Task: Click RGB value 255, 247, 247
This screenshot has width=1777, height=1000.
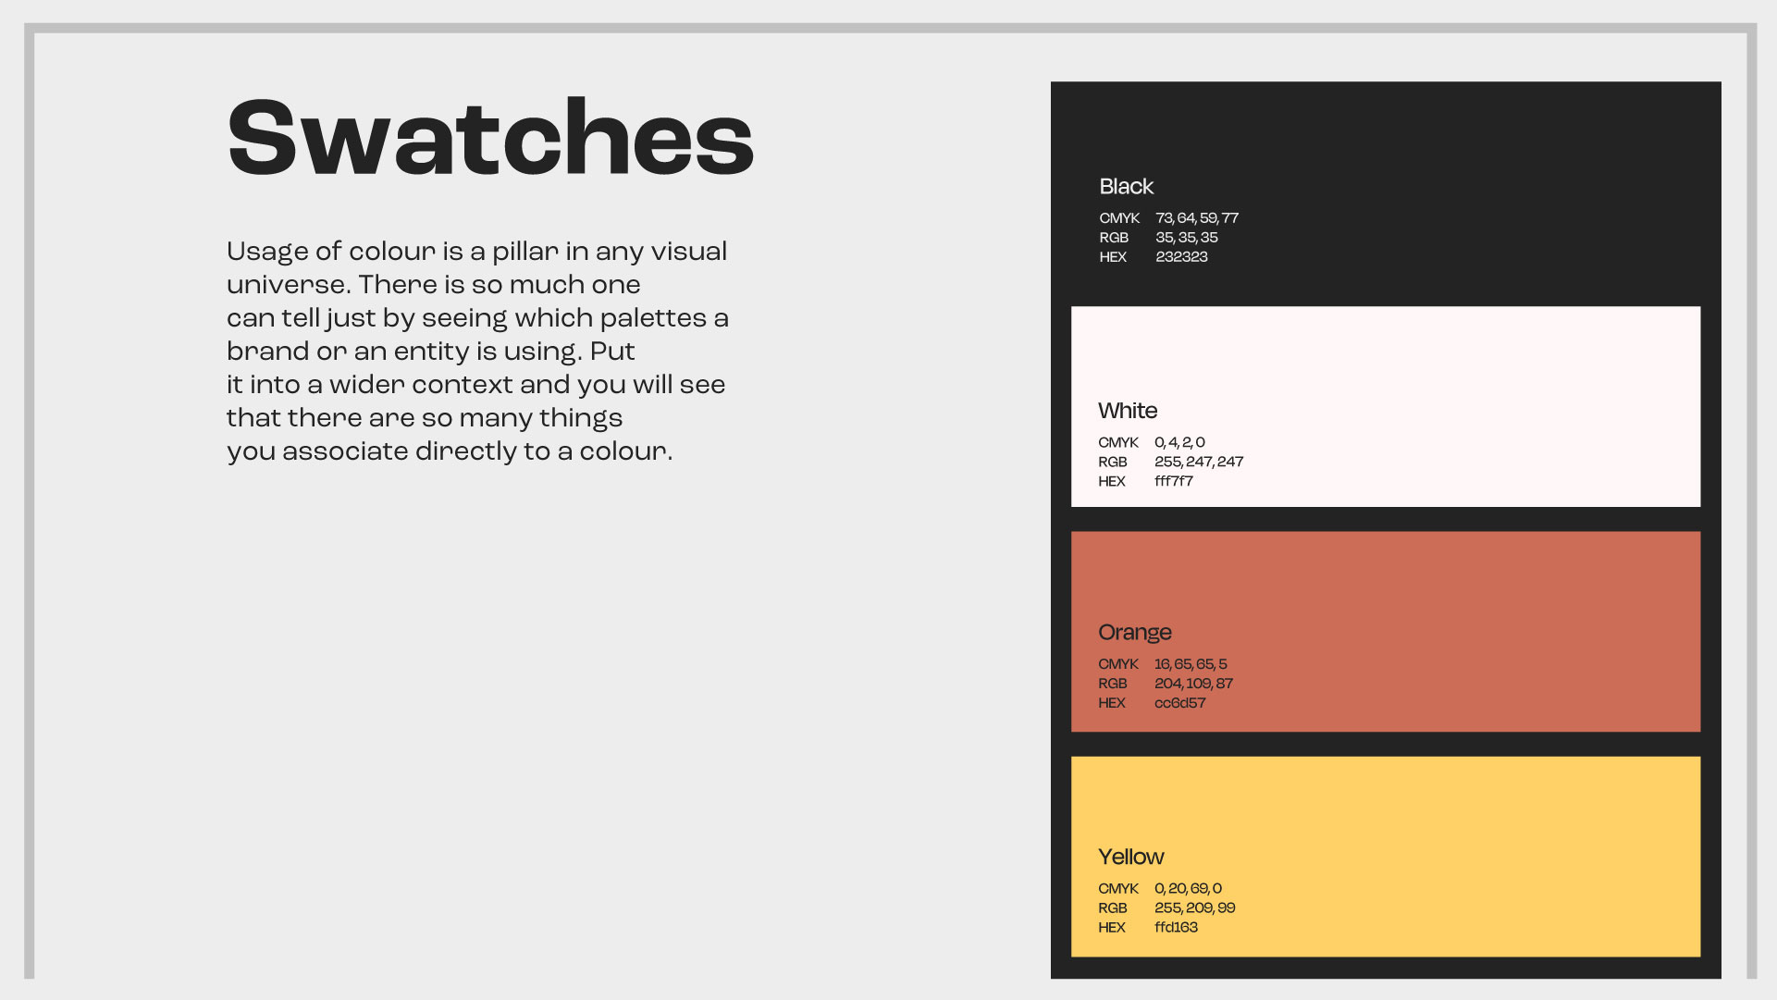Action: 1198,462
